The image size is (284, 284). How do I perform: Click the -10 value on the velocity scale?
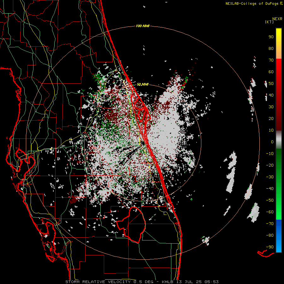click(270, 154)
